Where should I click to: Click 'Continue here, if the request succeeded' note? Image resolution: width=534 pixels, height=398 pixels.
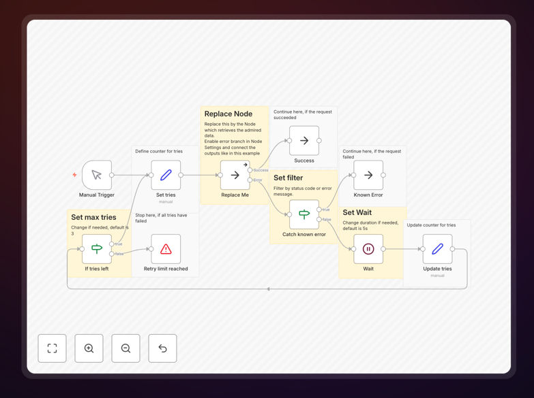point(303,114)
